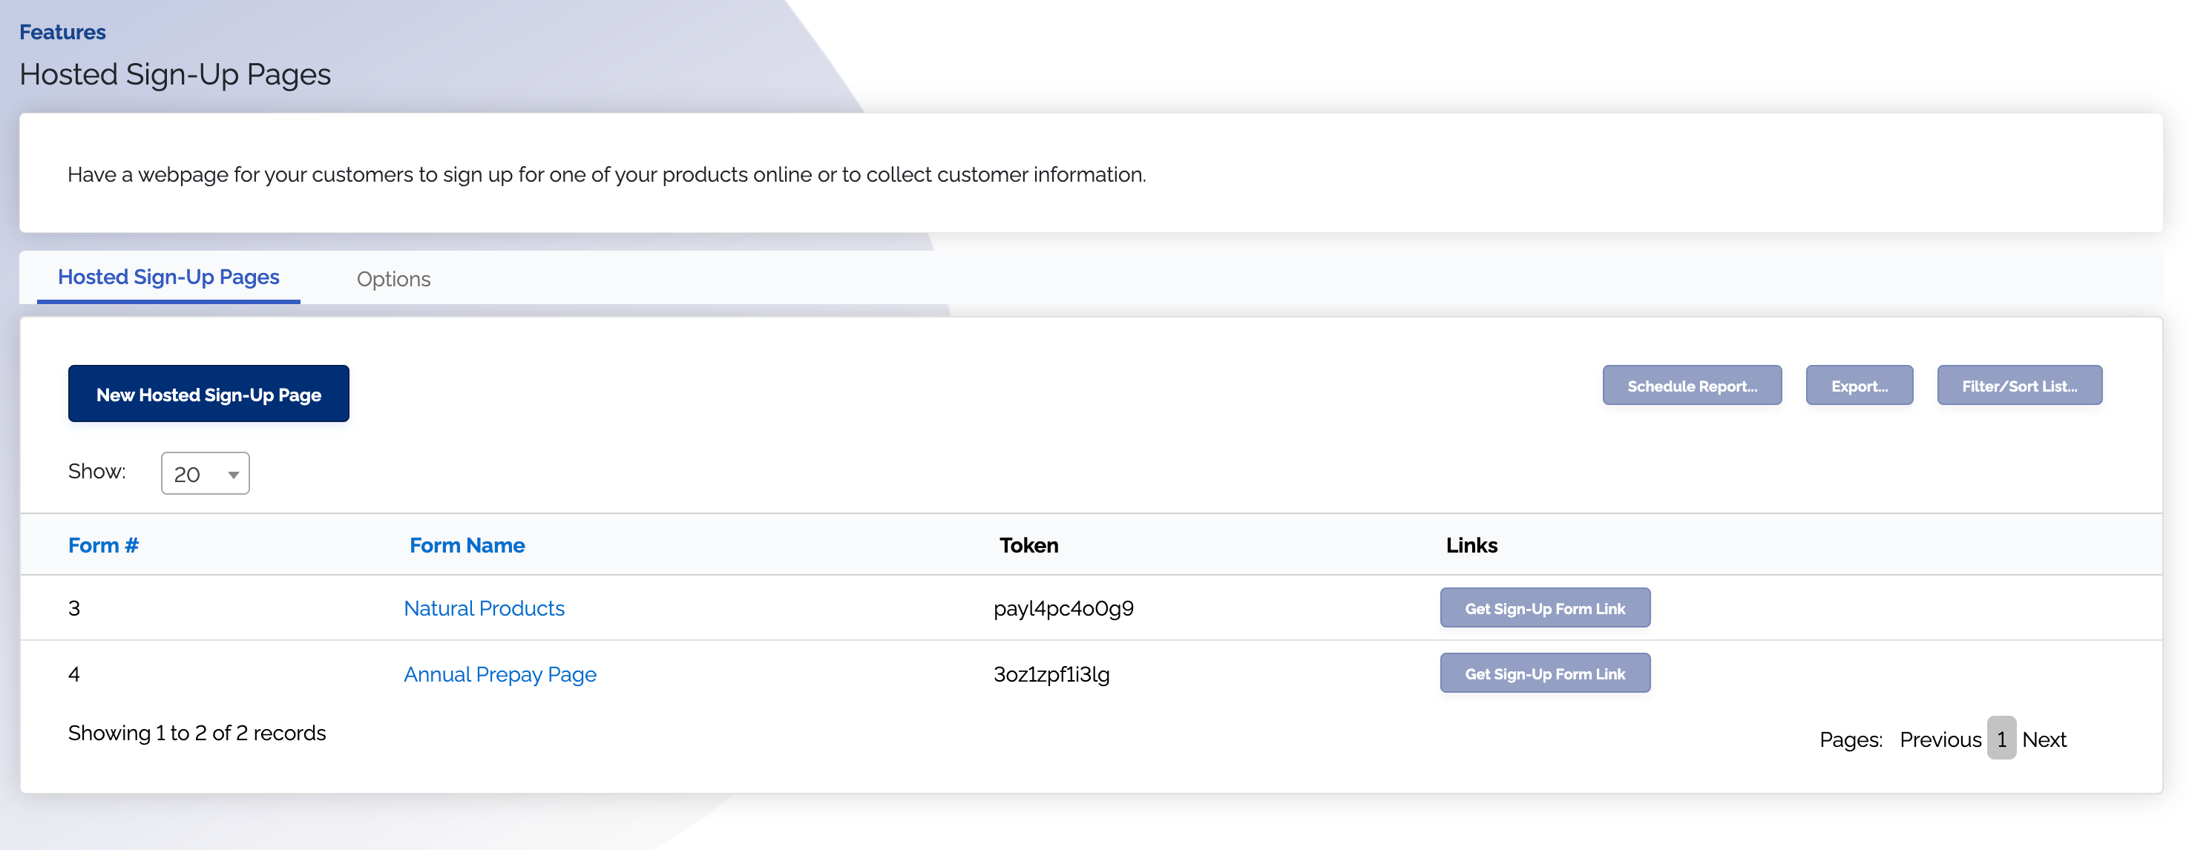Click token payl4pc4o0g9
Image resolution: width=2189 pixels, height=850 pixels.
(x=1063, y=609)
